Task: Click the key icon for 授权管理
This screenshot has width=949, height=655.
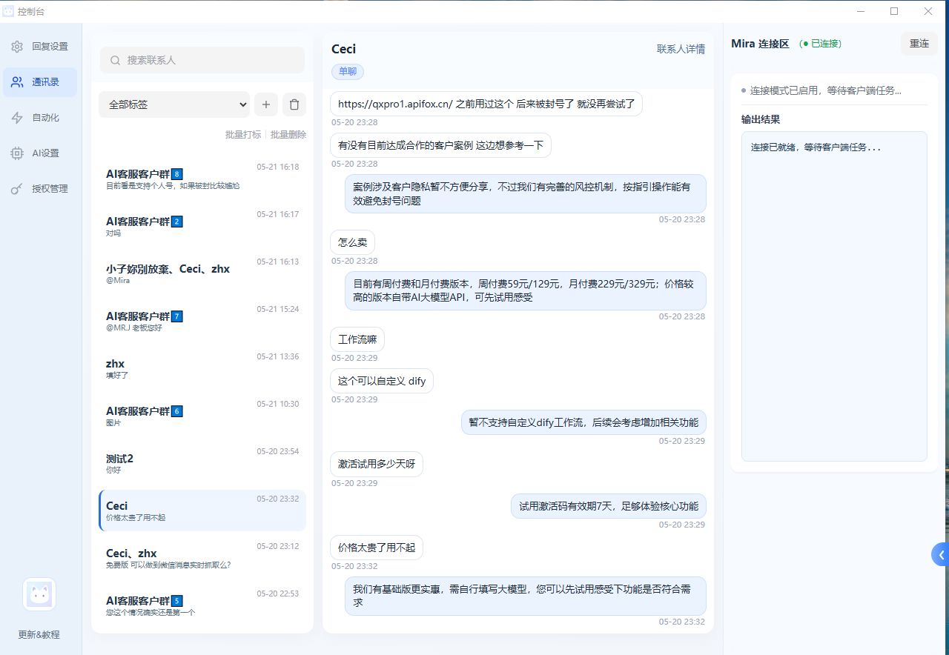Action: click(17, 189)
